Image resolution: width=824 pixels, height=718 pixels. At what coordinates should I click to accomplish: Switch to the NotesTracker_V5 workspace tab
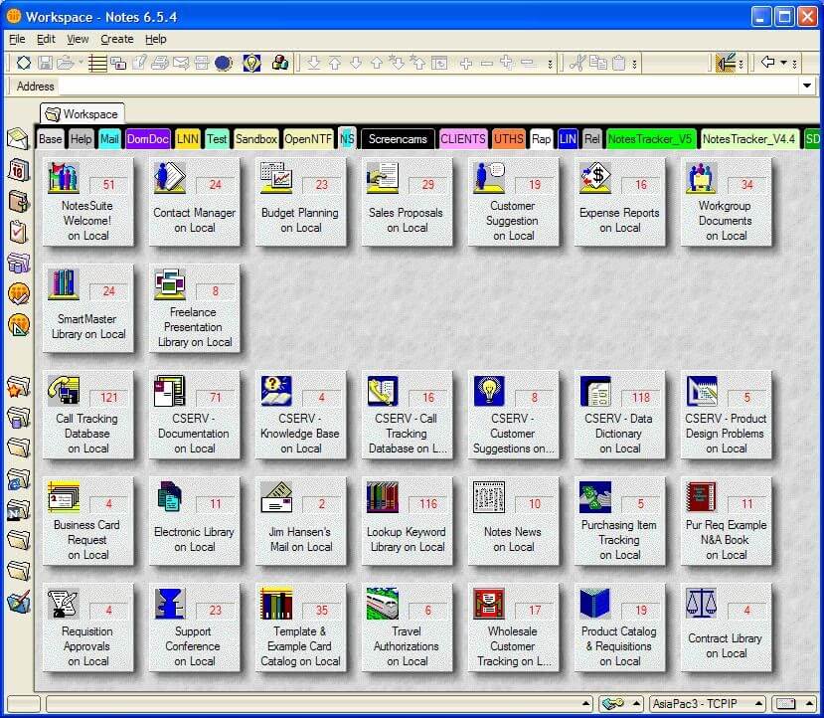[x=649, y=139]
